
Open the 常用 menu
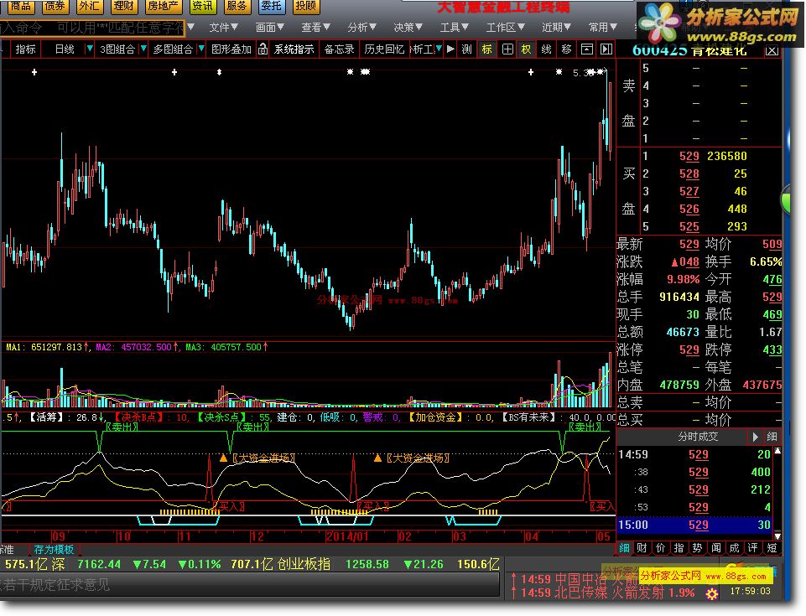[602, 27]
